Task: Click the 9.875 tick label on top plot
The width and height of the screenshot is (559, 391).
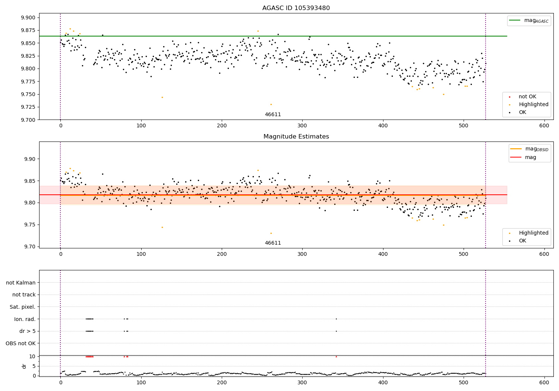Action: pos(28,30)
